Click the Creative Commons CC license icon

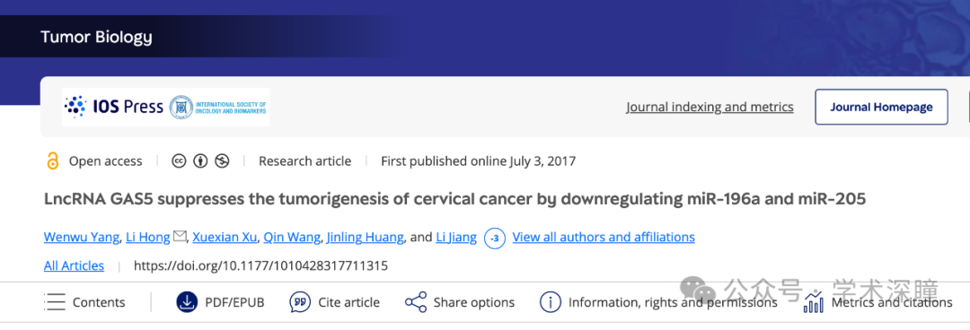click(179, 161)
